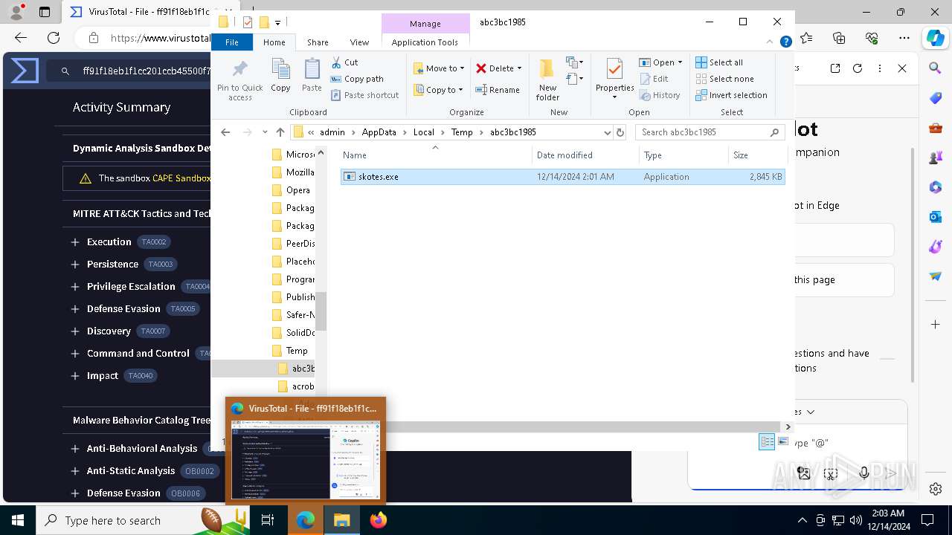Screen dimensions: 952x535
Task: Open Edge Settings and more menu
Action: [x=904, y=38]
